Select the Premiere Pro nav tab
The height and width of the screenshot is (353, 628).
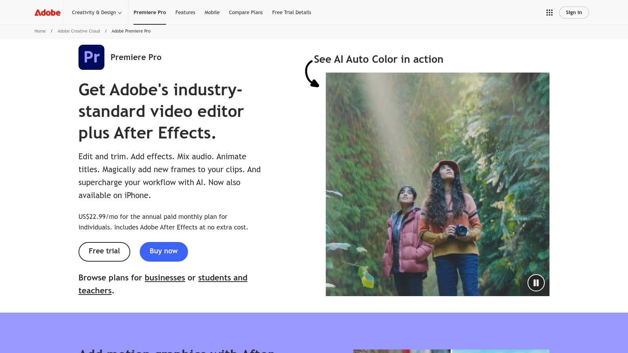150,13
